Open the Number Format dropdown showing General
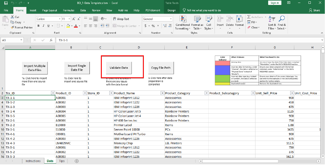This screenshot has height=167, width=325. click(157, 18)
